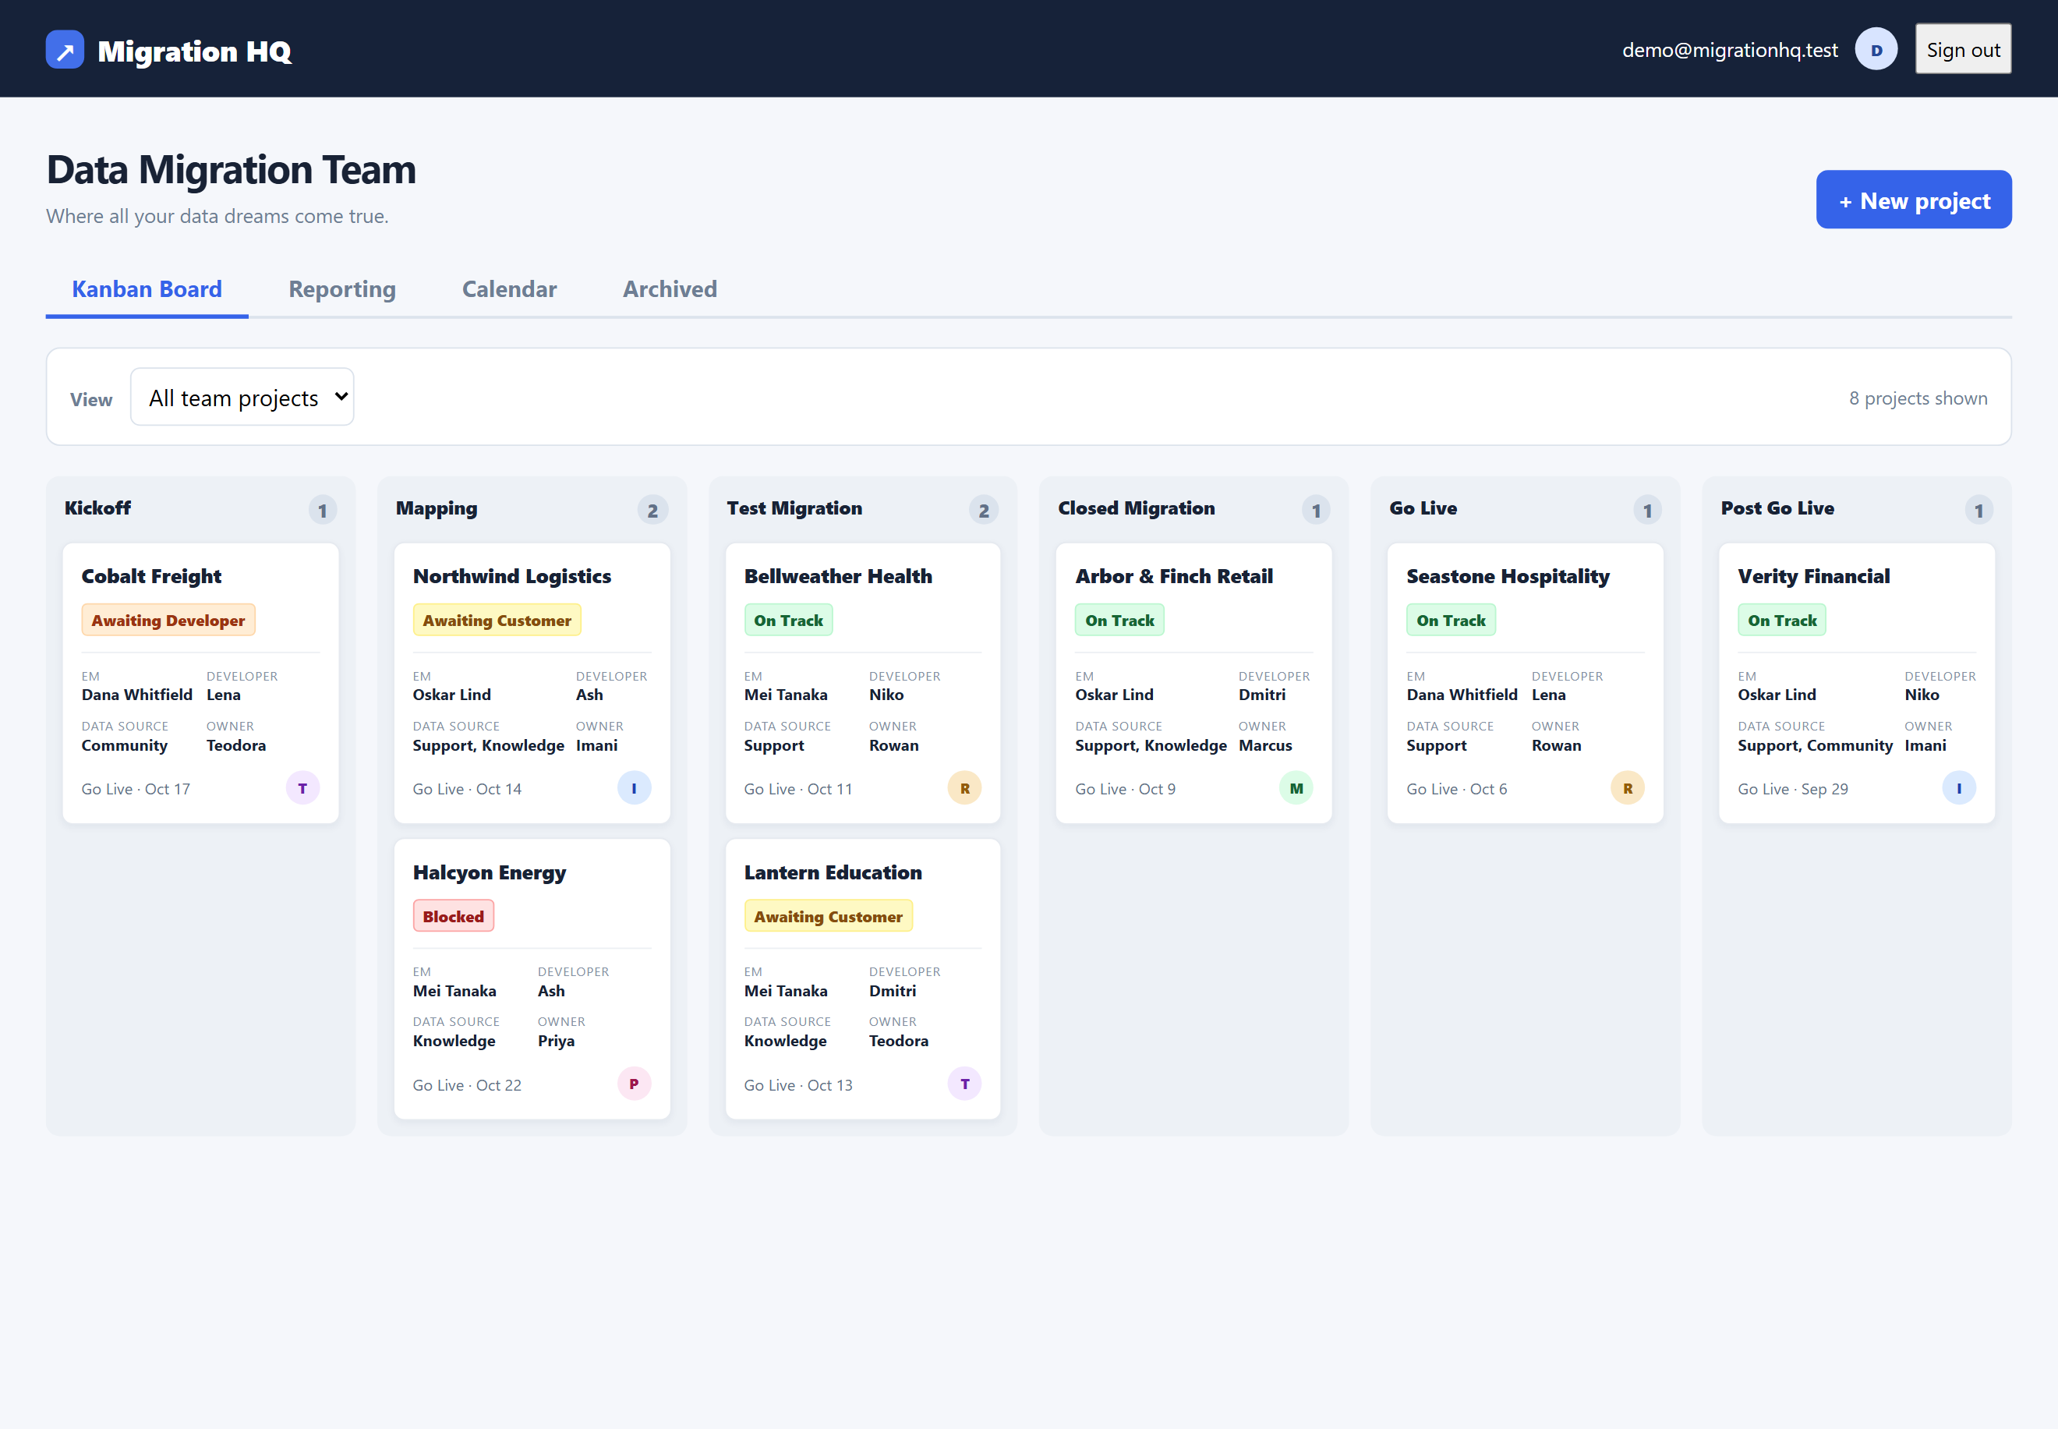Click the New project button

point(1913,200)
